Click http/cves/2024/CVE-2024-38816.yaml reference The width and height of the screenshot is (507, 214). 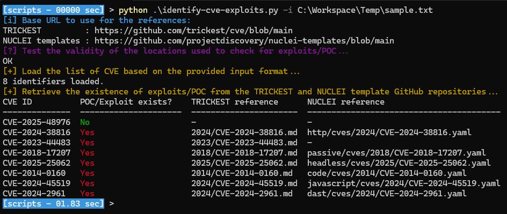[389, 132]
